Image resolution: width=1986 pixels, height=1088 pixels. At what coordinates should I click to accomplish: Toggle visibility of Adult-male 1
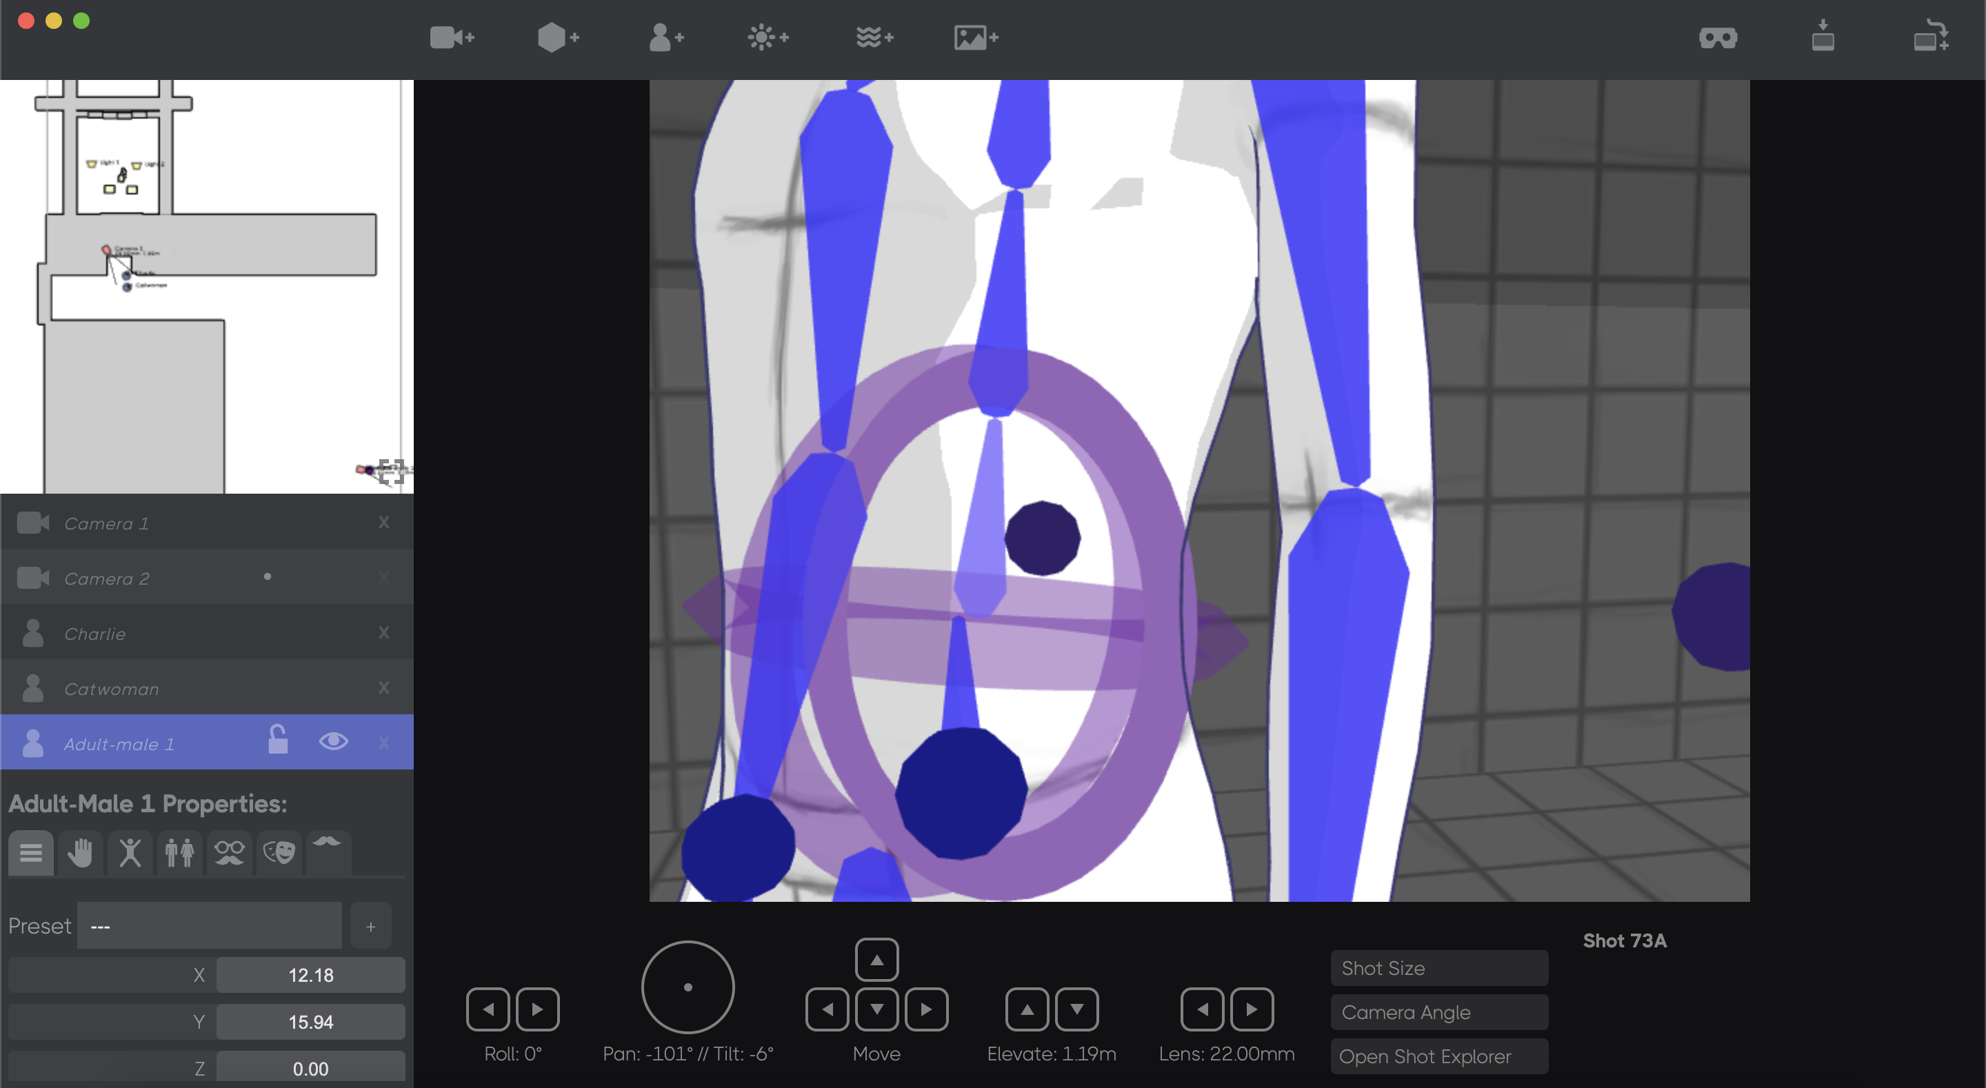point(333,741)
